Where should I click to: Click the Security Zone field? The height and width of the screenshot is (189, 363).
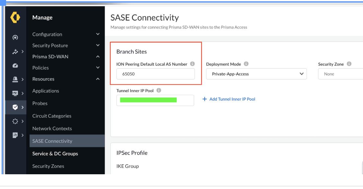(341, 74)
